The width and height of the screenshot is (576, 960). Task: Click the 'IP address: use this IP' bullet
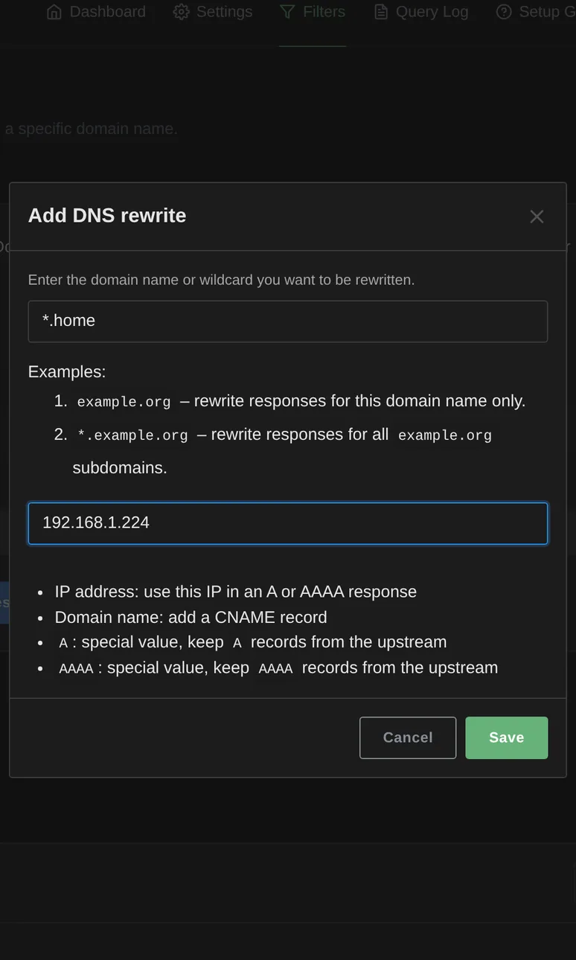coord(235,592)
